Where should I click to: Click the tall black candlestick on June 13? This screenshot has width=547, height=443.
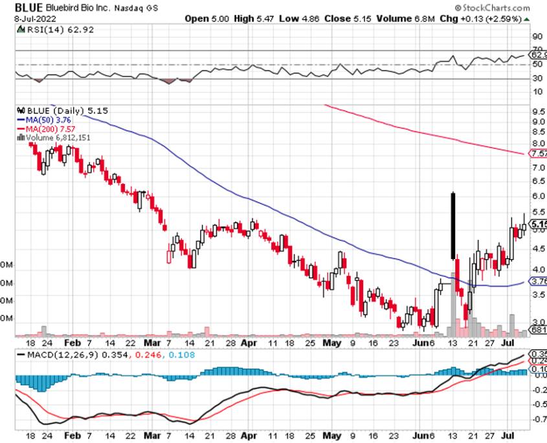tap(452, 226)
